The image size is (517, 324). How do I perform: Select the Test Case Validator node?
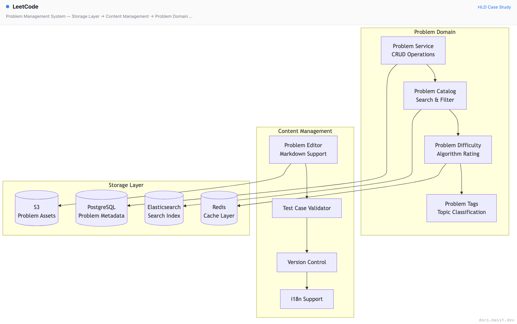point(307,208)
